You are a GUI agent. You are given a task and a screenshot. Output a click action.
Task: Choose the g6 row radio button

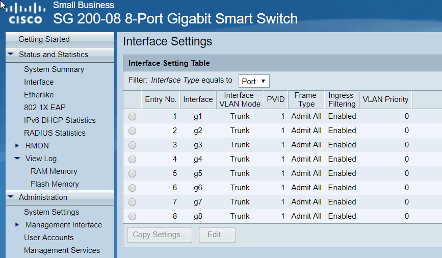coord(133,188)
